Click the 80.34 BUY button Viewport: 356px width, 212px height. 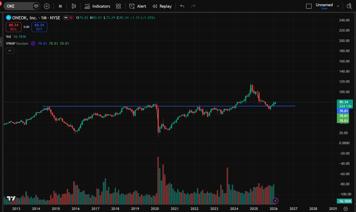coord(39,27)
